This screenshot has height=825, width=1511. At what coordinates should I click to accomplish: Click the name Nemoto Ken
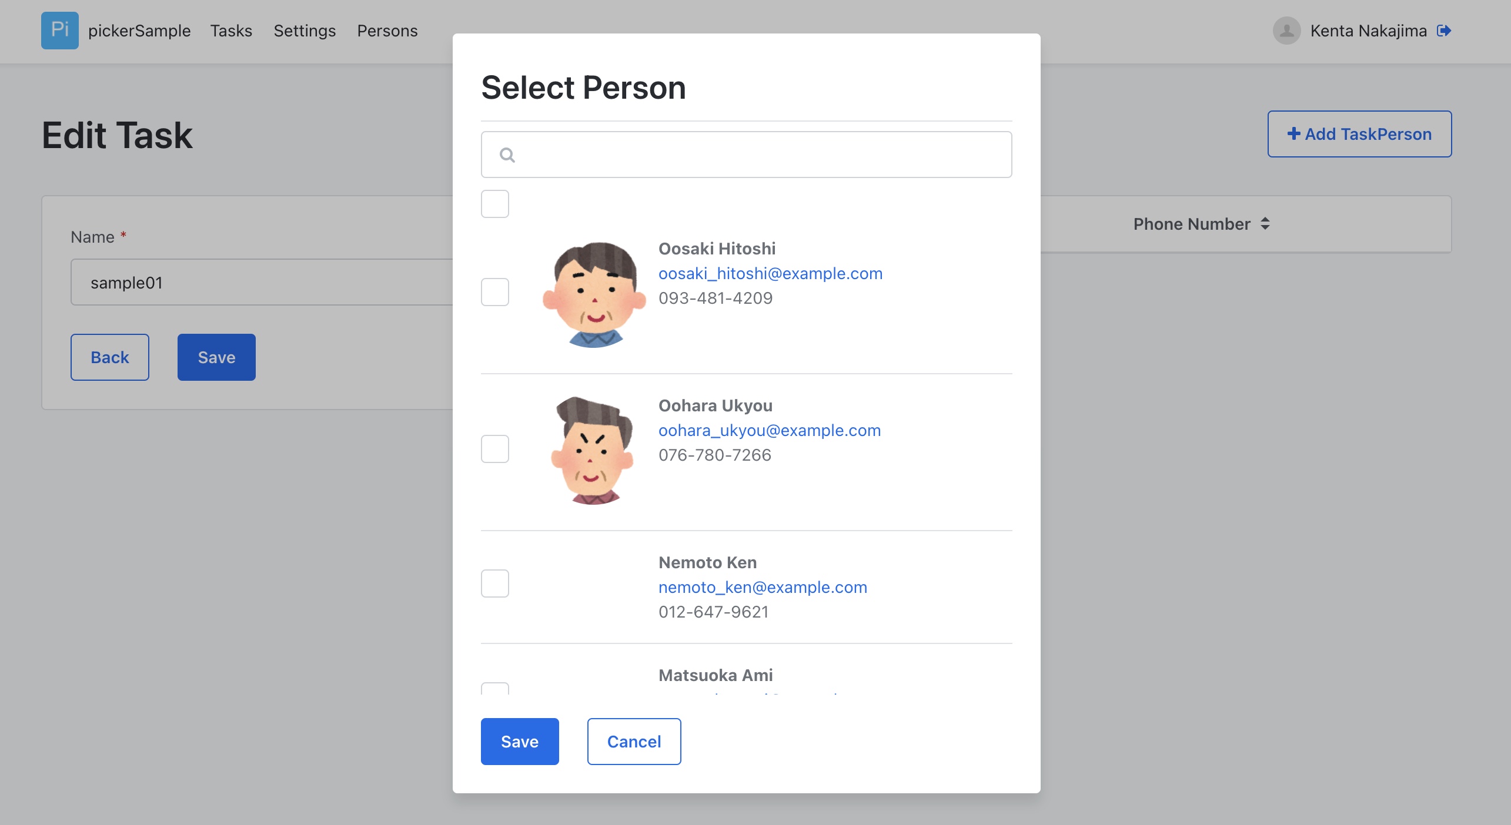(x=707, y=562)
